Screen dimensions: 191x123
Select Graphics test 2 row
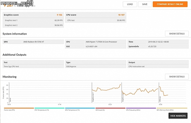pyautogui.click(x=33, y=25)
